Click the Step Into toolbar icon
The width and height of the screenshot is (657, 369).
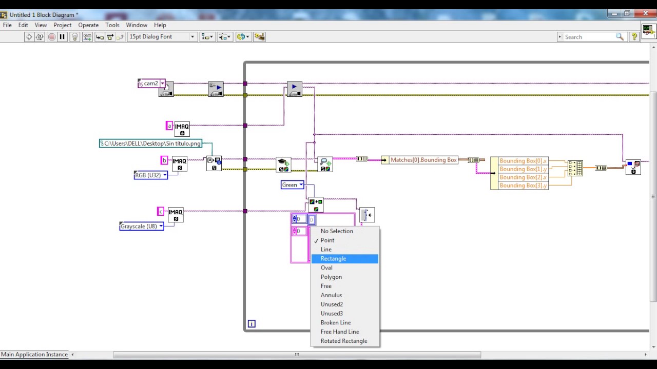(x=100, y=37)
